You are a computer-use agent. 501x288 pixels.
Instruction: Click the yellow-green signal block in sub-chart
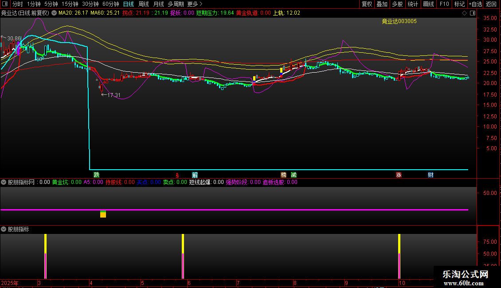coord(103,214)
